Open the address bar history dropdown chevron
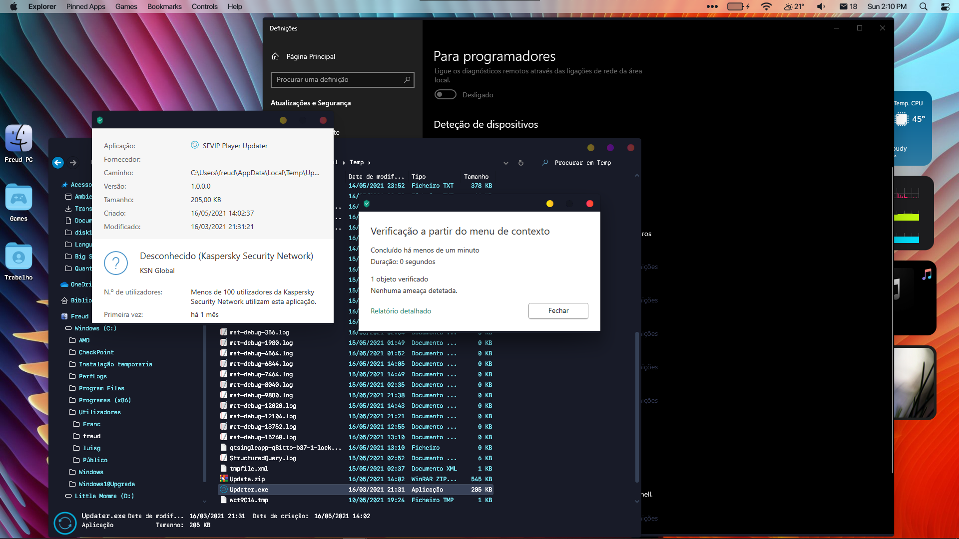 (x=506, y=163)
